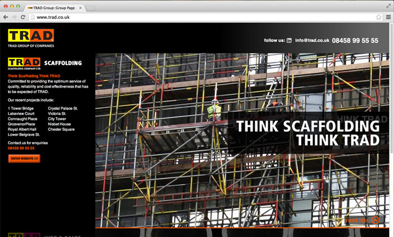
Task: Click the Connaught Place project
Action: [23, 119]
